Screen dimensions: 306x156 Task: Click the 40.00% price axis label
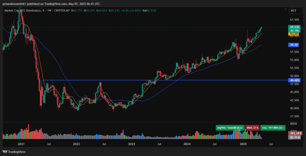pyautogui.click(x=295, y=108)
